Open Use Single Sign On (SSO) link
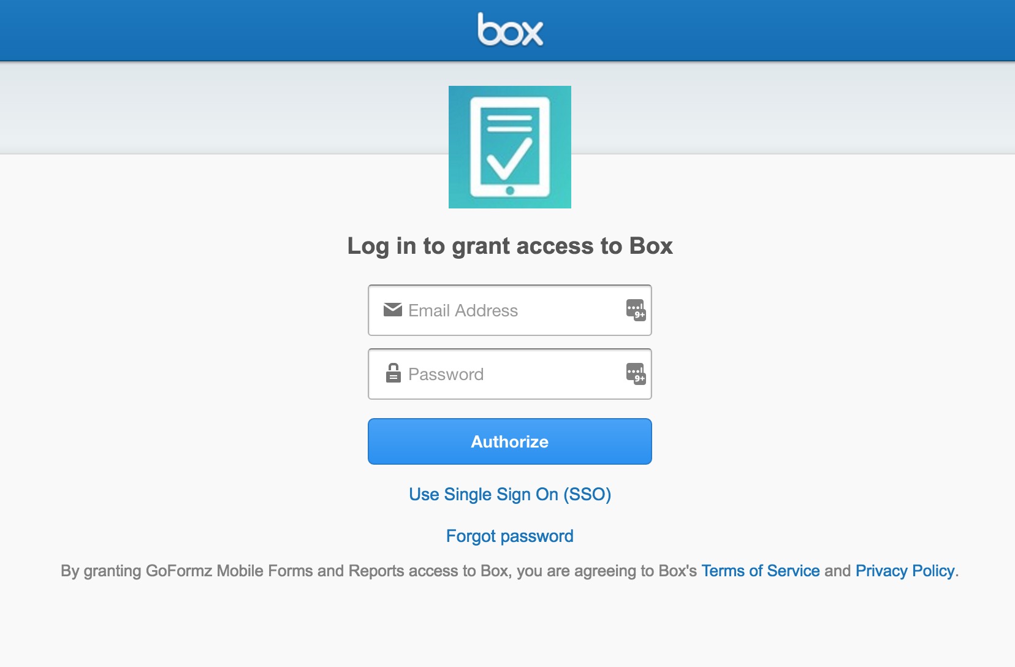Screen dimensions: 1015x667 [x=510, y=494]
